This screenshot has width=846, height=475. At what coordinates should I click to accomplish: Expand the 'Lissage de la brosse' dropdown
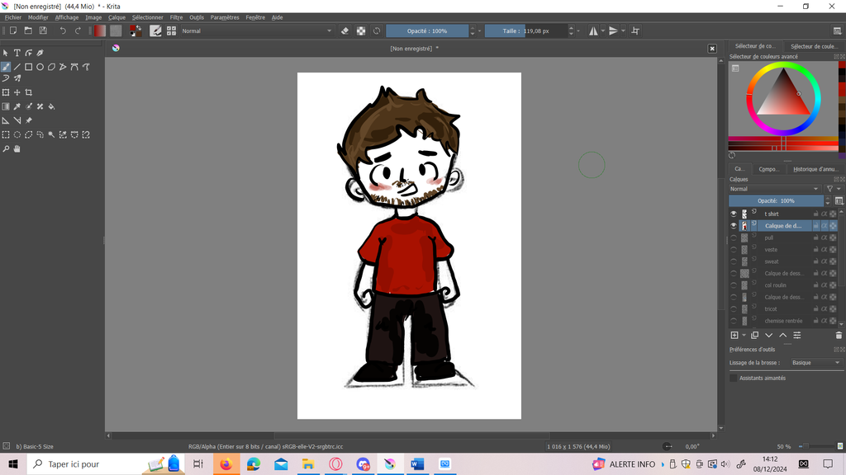coord(815,363)
